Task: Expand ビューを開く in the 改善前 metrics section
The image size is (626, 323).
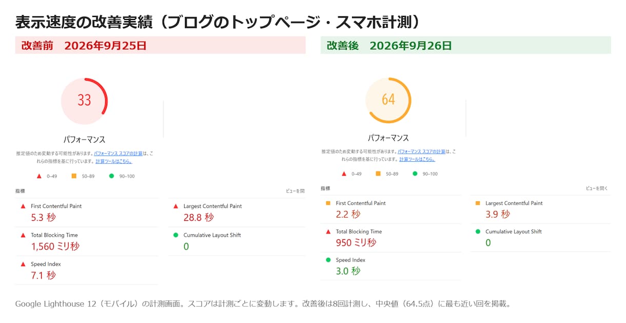Action: point(295,191)
